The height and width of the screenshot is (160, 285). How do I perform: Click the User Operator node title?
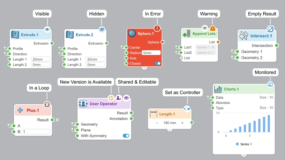103,104
